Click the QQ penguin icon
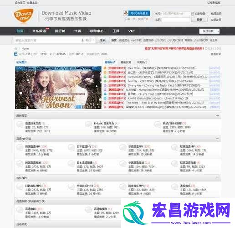235x228 pixels. (126, 13)
